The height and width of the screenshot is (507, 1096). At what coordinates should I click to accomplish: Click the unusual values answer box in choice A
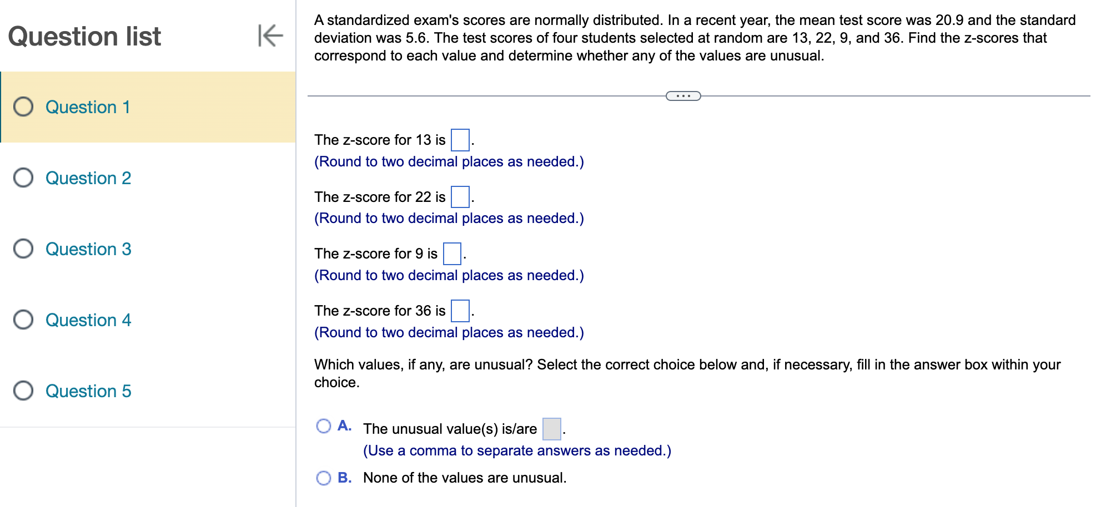pos(551,429)
